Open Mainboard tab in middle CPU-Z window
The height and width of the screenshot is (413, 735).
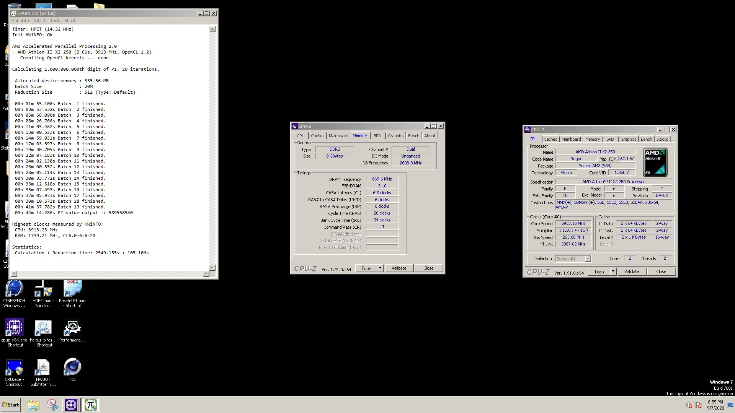point(338,136)
